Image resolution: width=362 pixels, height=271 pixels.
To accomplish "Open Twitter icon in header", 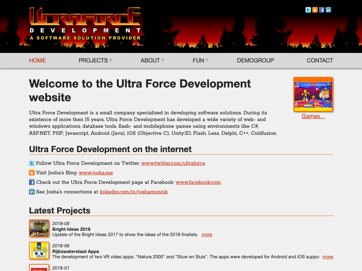I will click(x=308, y=10).
